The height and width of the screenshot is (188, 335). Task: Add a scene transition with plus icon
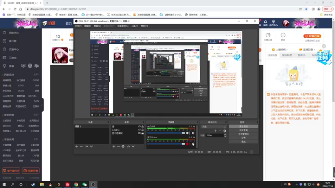pyautogui.click(x=216, y=131)
